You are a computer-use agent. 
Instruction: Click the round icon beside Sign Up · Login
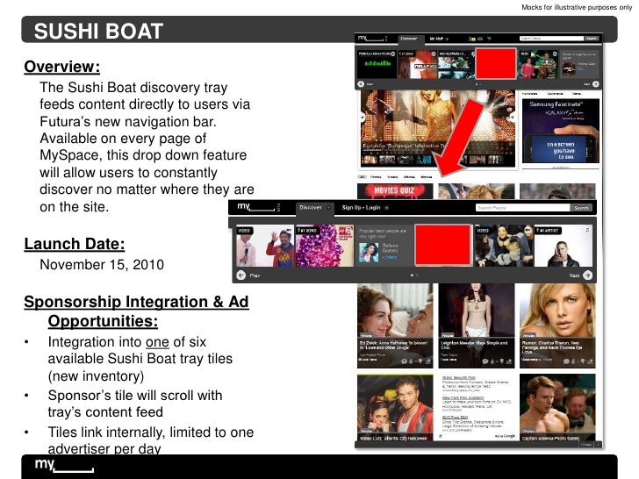[x=387, y=208]
